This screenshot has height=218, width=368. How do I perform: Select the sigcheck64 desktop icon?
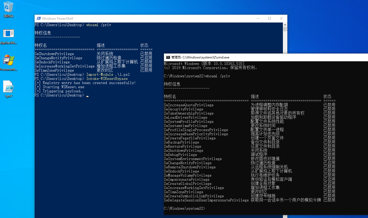[x=9, y=36]
